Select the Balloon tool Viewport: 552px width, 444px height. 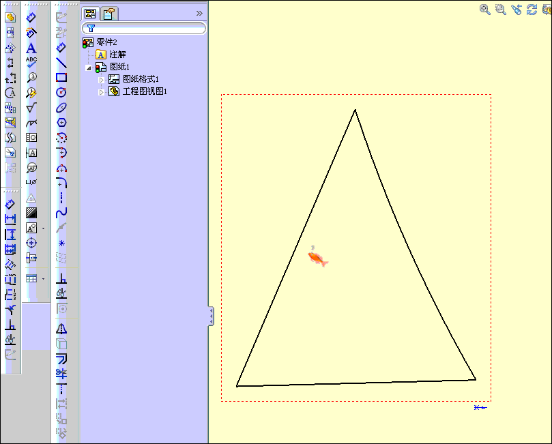(31, 78)
